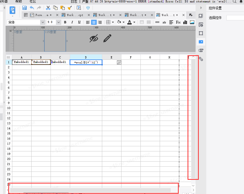Apply bold formatting
This screenshot has height=194, width=244.
click(x=65, y=22)
